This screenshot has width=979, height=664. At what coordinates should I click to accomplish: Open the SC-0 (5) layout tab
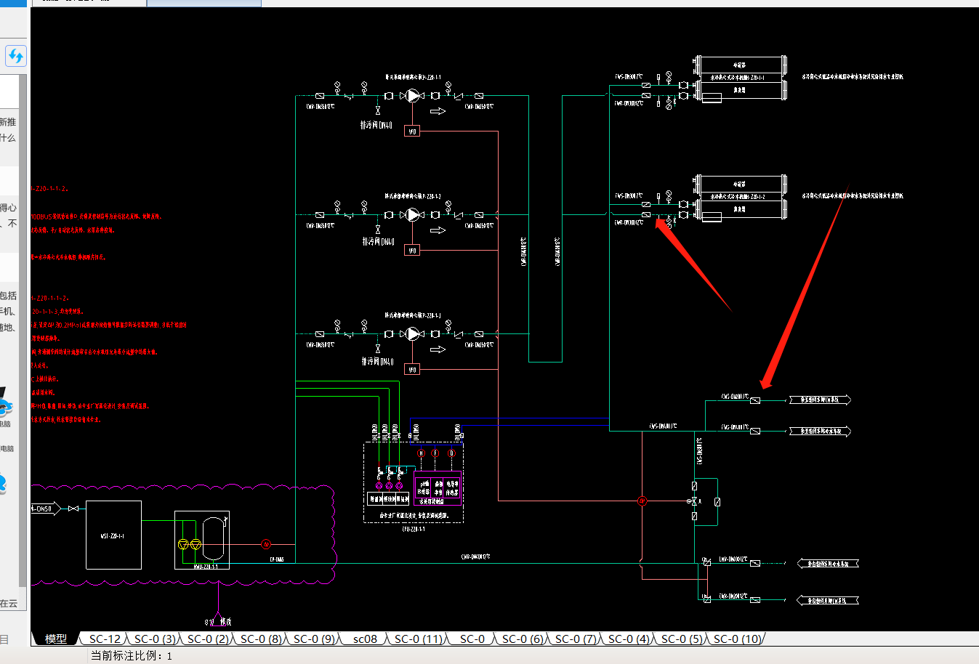pyautogui.click(x=682, y=639)
